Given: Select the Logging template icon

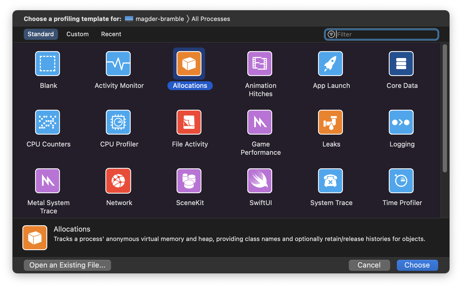Looking at the screenshot, I should (x=401, y=122).
